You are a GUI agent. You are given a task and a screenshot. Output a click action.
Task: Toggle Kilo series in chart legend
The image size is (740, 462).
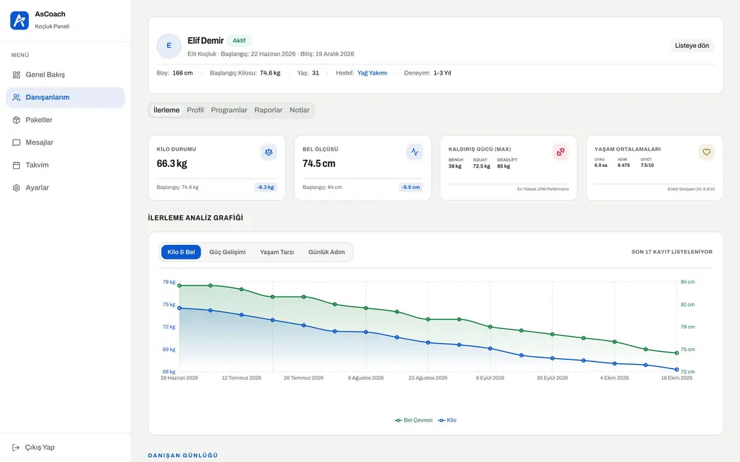tap(447, 420)
